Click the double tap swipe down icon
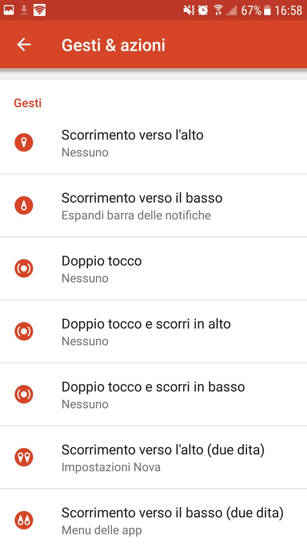The image size is (307, 547). click(24, 394)
